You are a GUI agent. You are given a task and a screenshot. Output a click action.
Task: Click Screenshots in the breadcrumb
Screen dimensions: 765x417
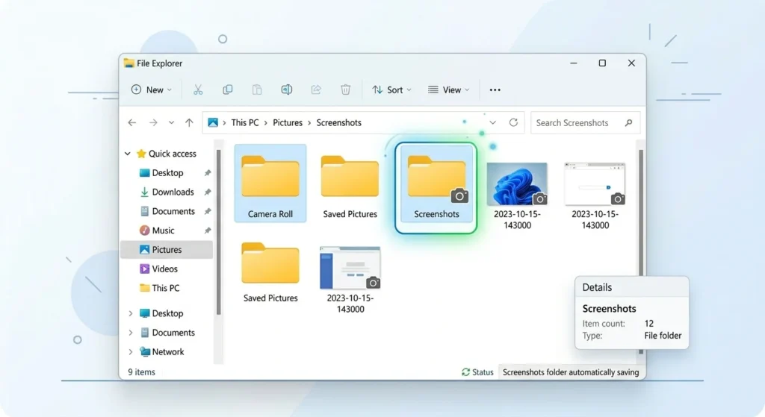(338, 123)
